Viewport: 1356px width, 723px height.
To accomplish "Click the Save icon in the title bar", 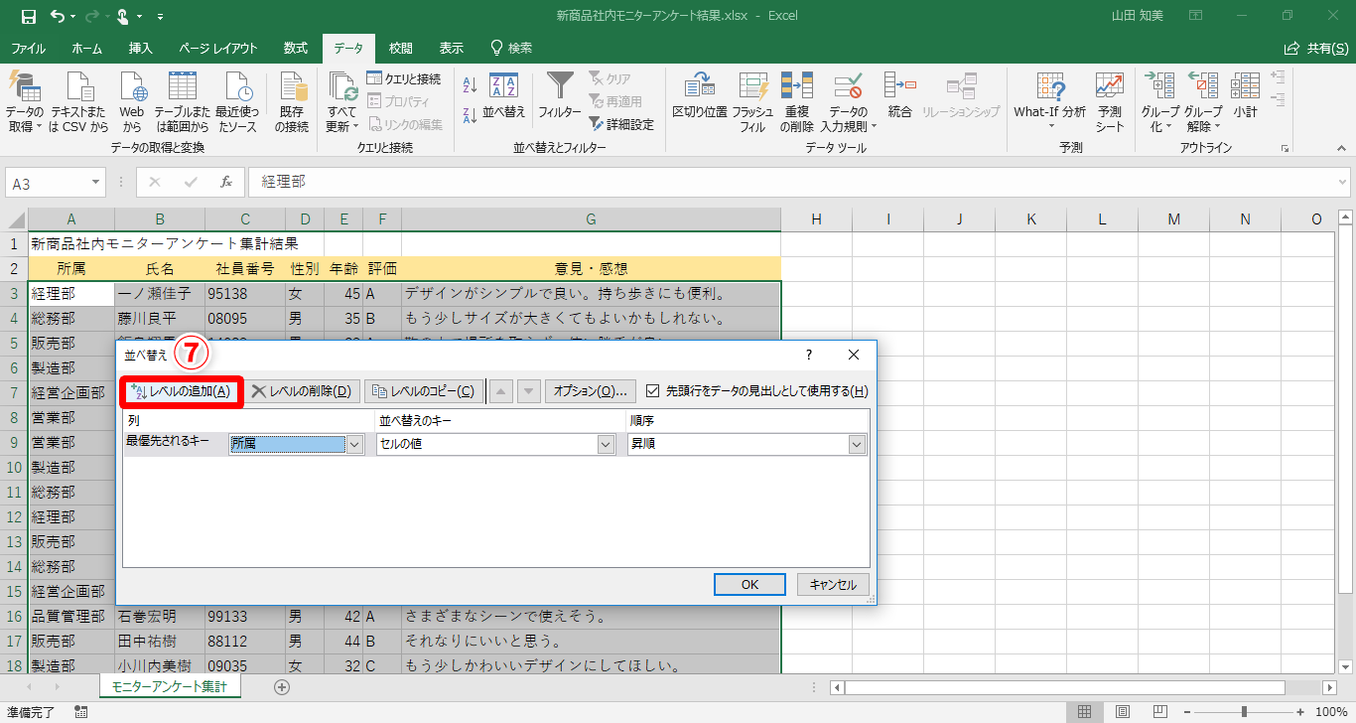I will tap(28, 16).
